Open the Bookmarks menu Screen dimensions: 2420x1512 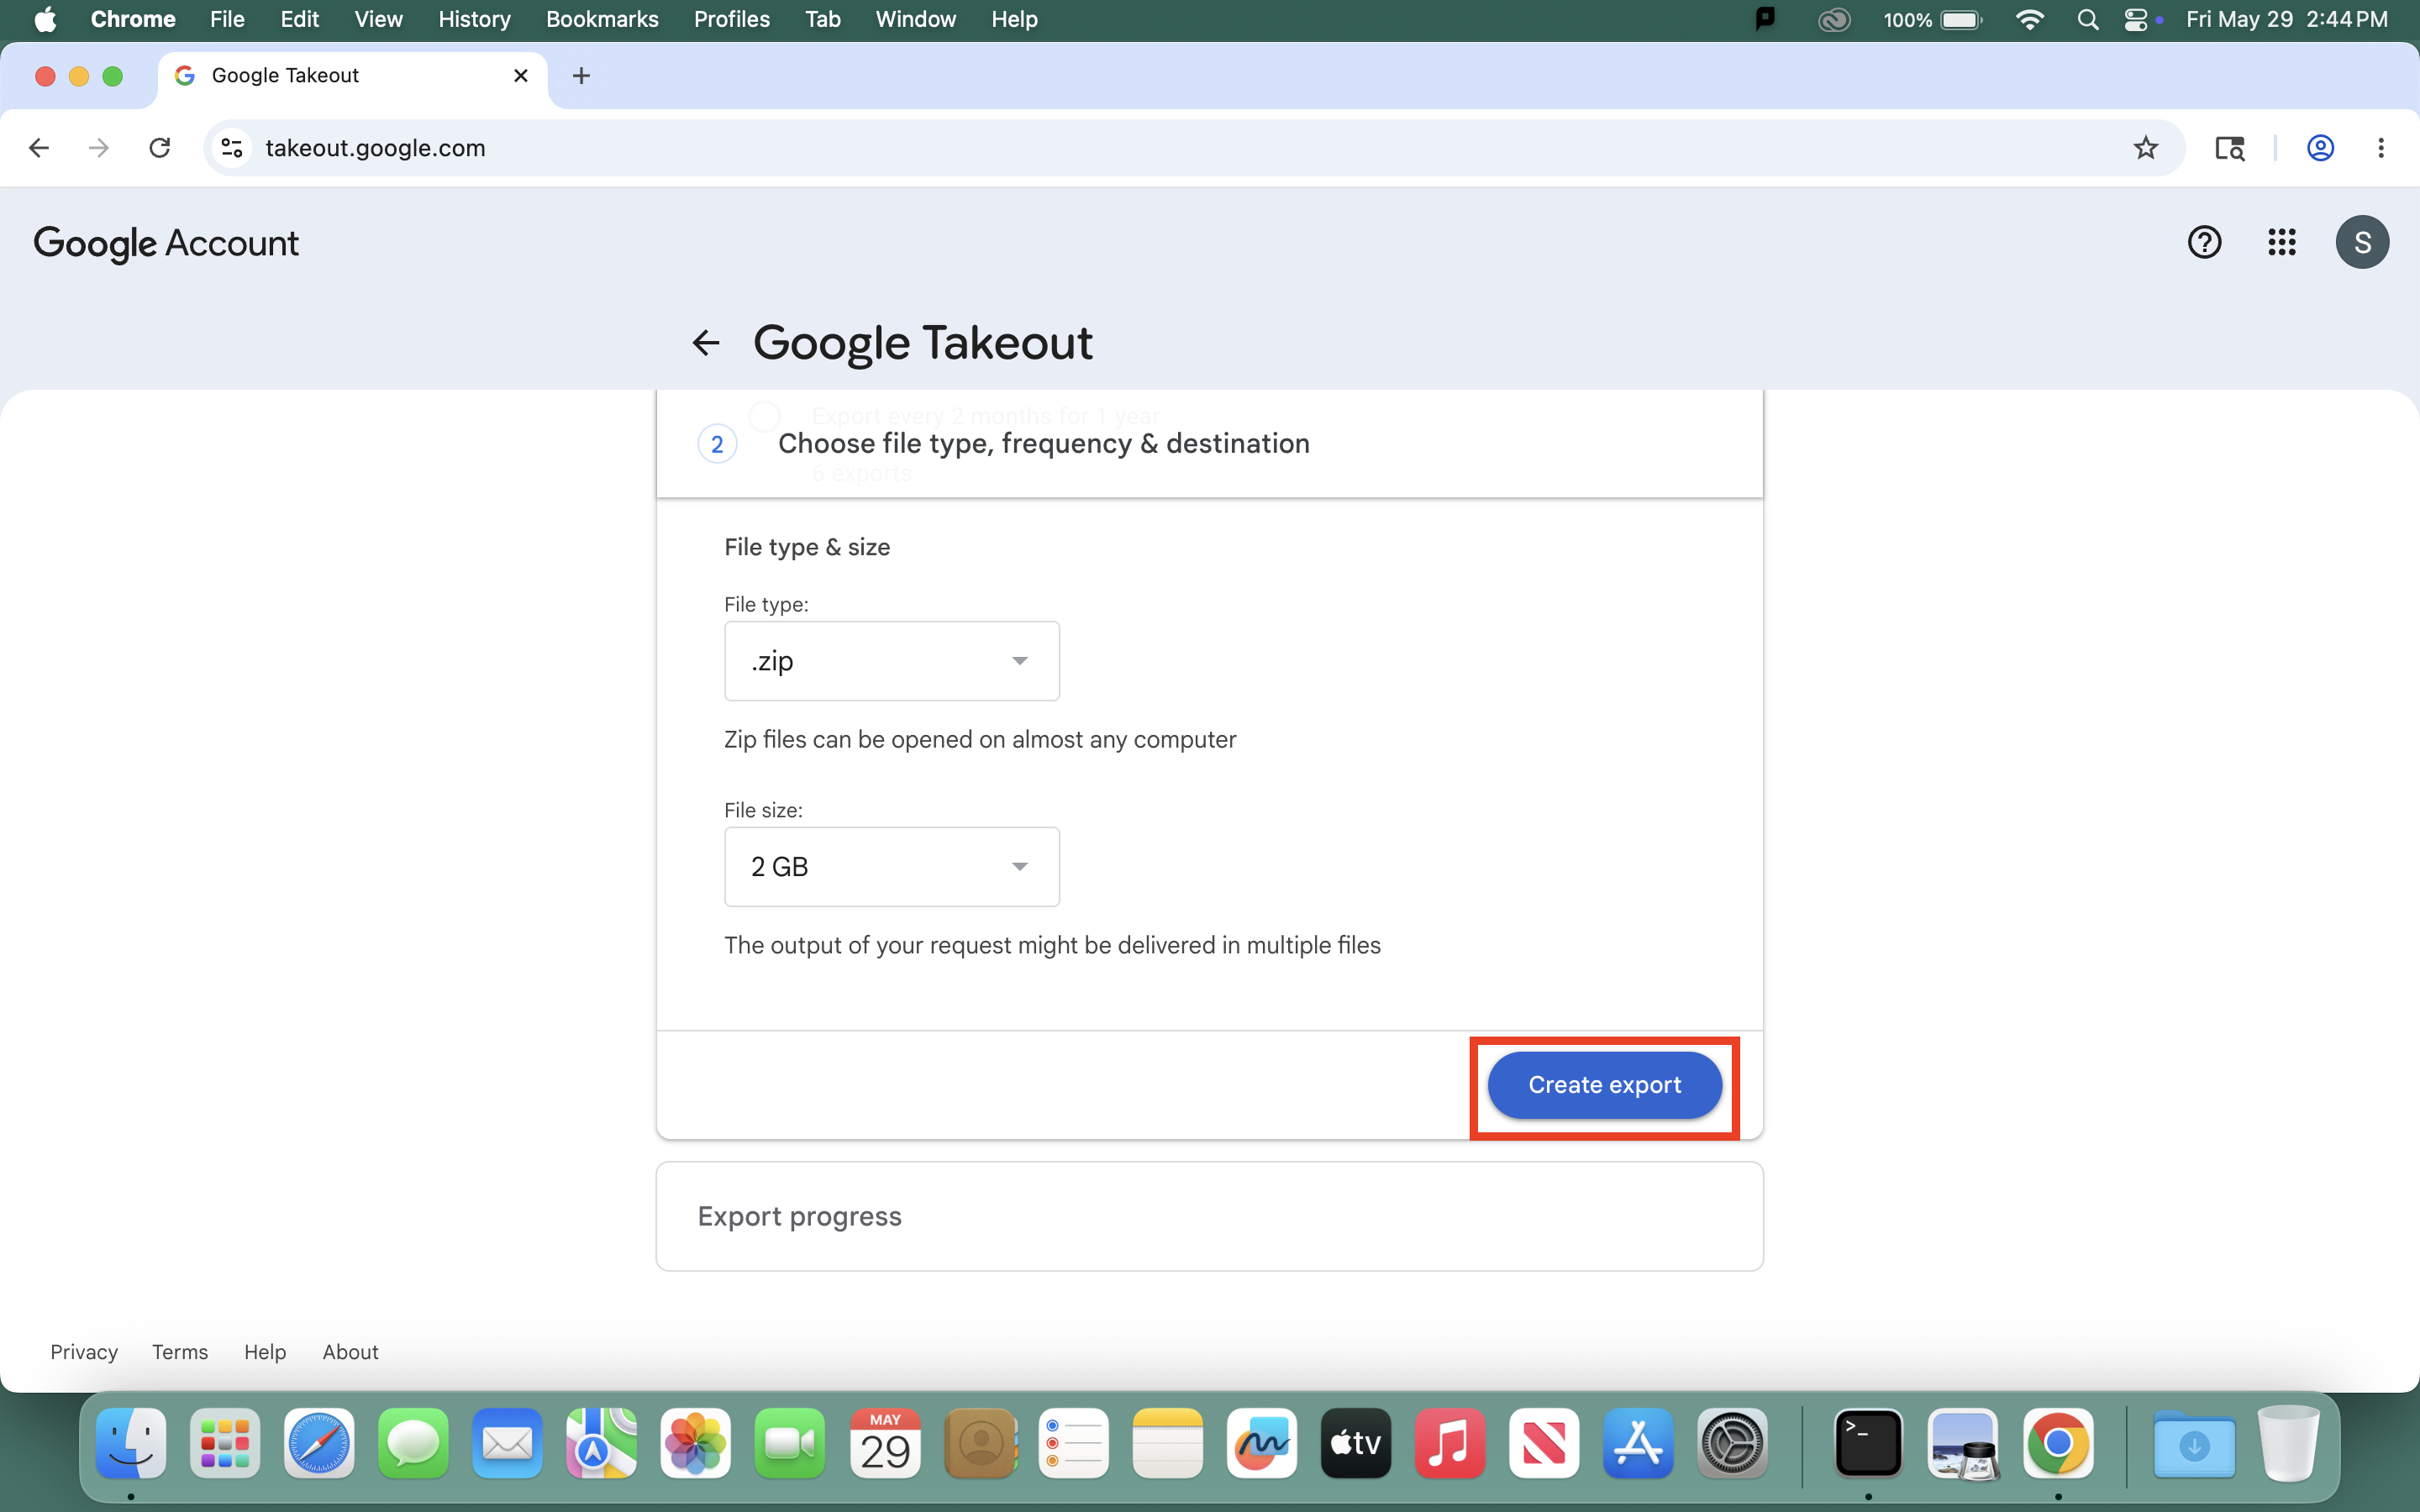pos(602,20)
